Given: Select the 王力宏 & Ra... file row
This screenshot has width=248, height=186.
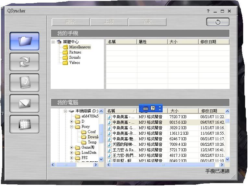Looking at the screenshot, I should point(166,150).
